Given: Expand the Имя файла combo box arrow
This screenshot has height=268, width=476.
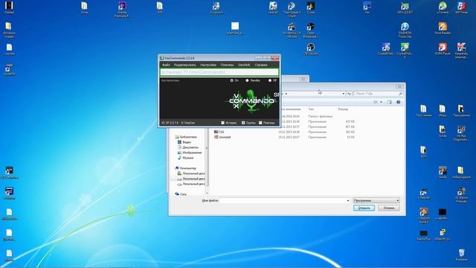Looking at the screenshot, I should [348, 200].
